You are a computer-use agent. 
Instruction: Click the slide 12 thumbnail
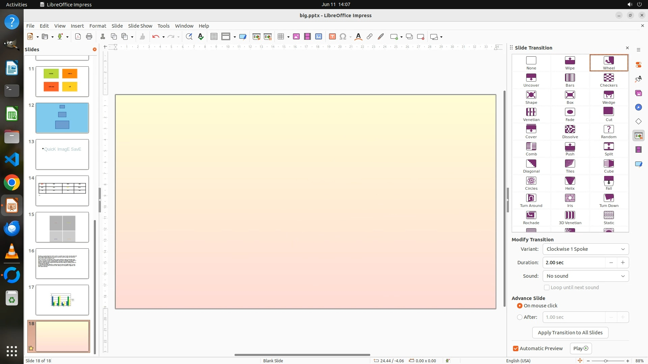click(x=62, y=118)
